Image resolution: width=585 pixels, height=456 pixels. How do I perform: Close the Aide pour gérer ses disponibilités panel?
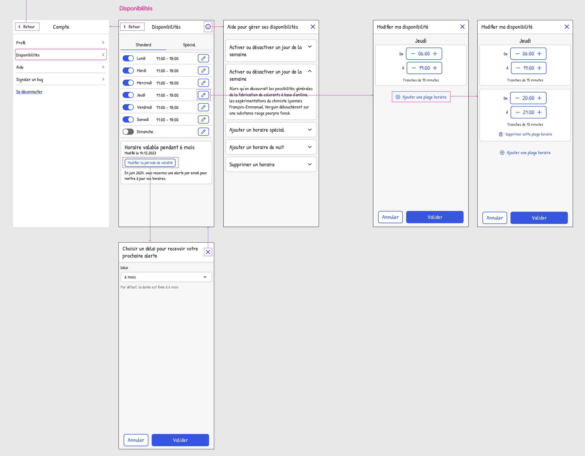coord(313,27)
